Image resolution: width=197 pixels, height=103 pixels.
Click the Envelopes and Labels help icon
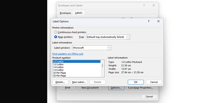(x=144, y=5)
